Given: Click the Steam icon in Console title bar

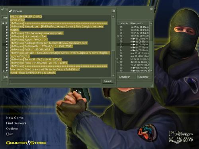Looking at the screenshot, I should (11, 11).
